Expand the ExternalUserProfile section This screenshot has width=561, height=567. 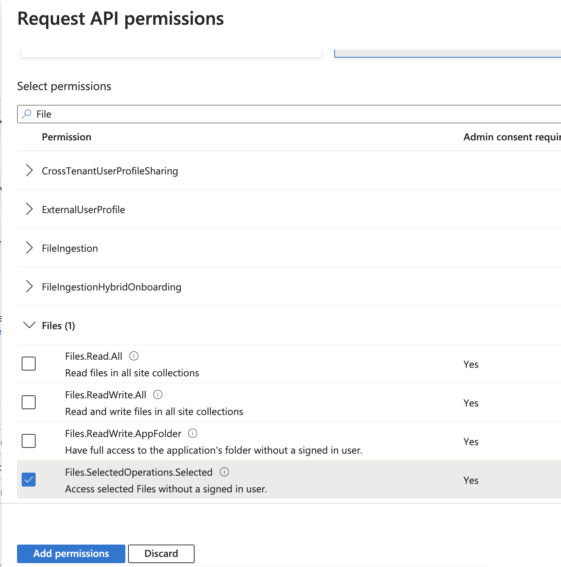(x=29, y=209)
